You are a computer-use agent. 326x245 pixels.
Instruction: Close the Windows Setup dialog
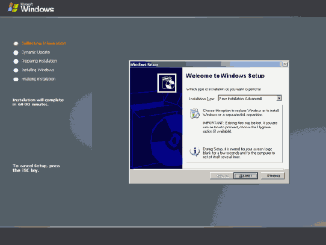(286, 64)
